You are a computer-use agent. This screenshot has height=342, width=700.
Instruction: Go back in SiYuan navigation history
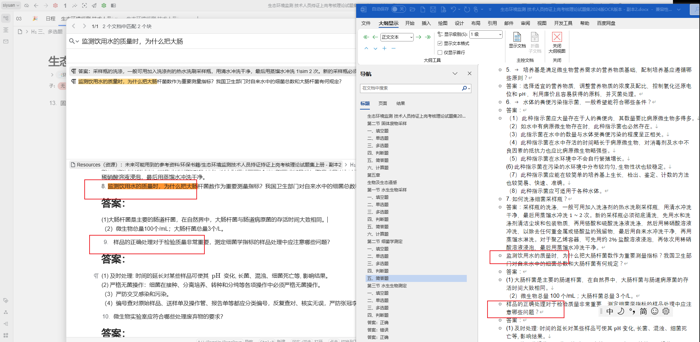pos(36,6)
